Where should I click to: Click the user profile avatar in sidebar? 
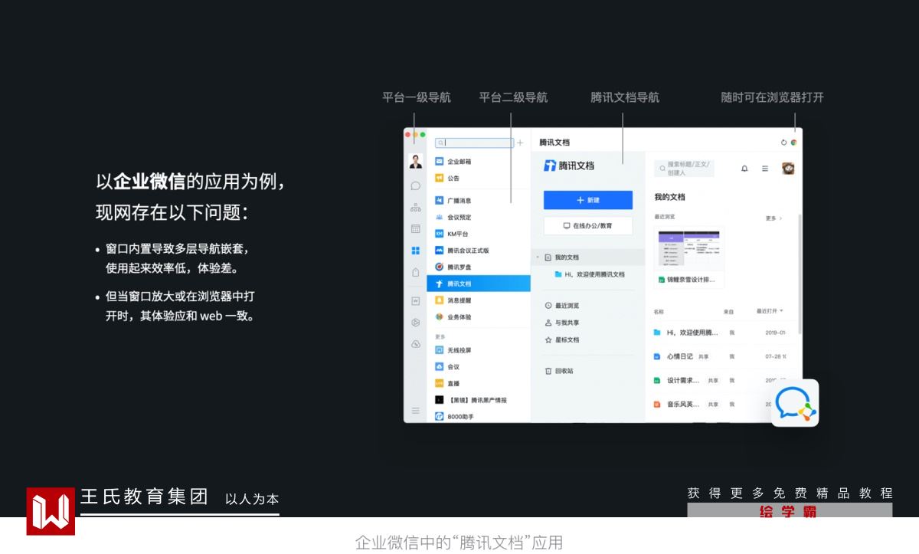[x=416, y=161]
